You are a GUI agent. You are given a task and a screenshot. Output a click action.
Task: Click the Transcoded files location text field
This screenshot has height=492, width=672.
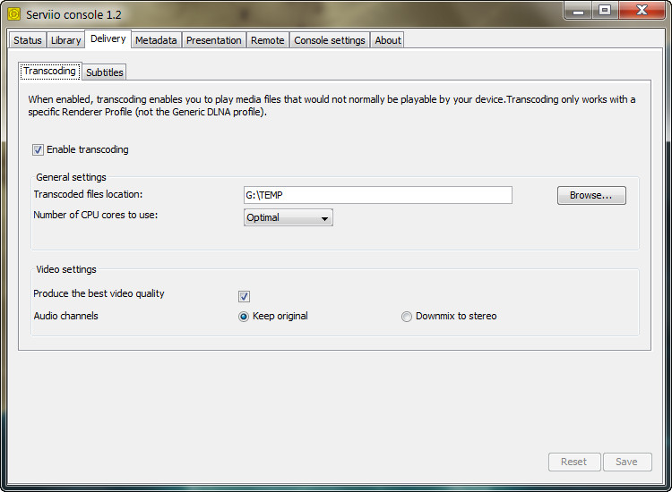coord(377,195)
